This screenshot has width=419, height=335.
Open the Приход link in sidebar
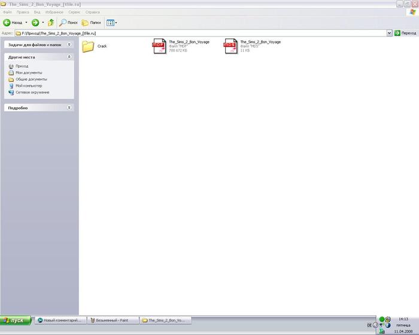pos(22,66)
